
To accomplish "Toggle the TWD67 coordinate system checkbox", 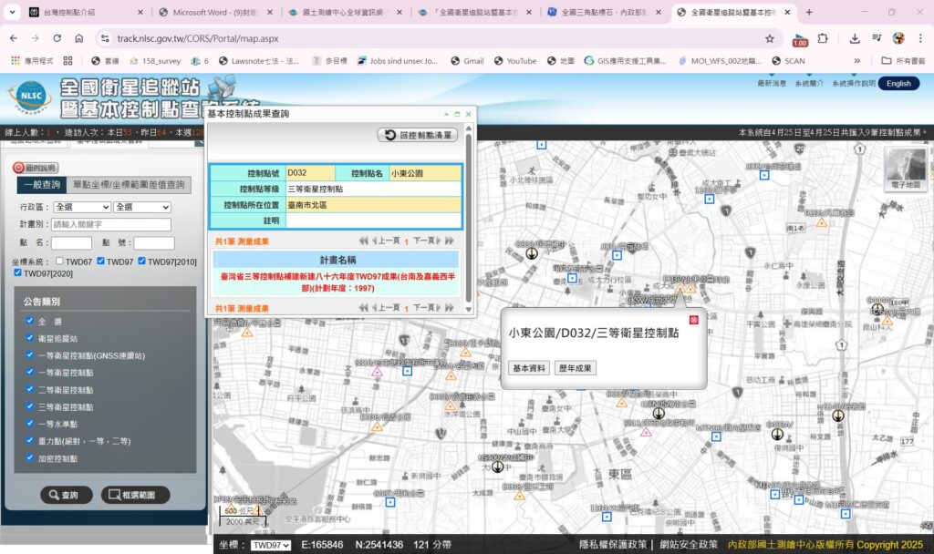I will coord(59,261).
